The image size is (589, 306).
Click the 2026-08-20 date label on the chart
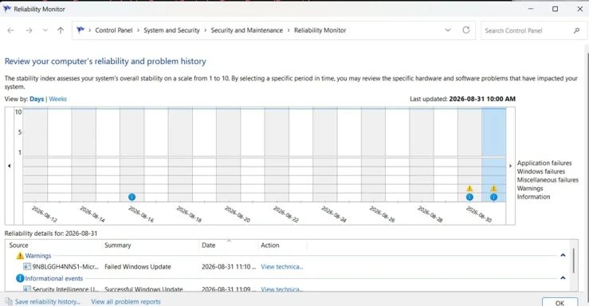click(x=238, y=214)
